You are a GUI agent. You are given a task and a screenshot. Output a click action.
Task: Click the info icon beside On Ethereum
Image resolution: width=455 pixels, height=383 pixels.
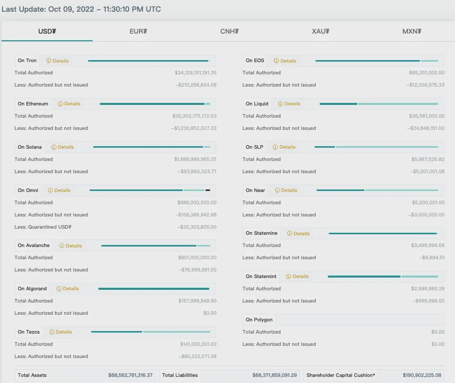(x=61, y=104)
